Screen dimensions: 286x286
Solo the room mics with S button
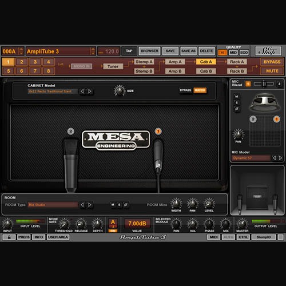click(120, 205)
